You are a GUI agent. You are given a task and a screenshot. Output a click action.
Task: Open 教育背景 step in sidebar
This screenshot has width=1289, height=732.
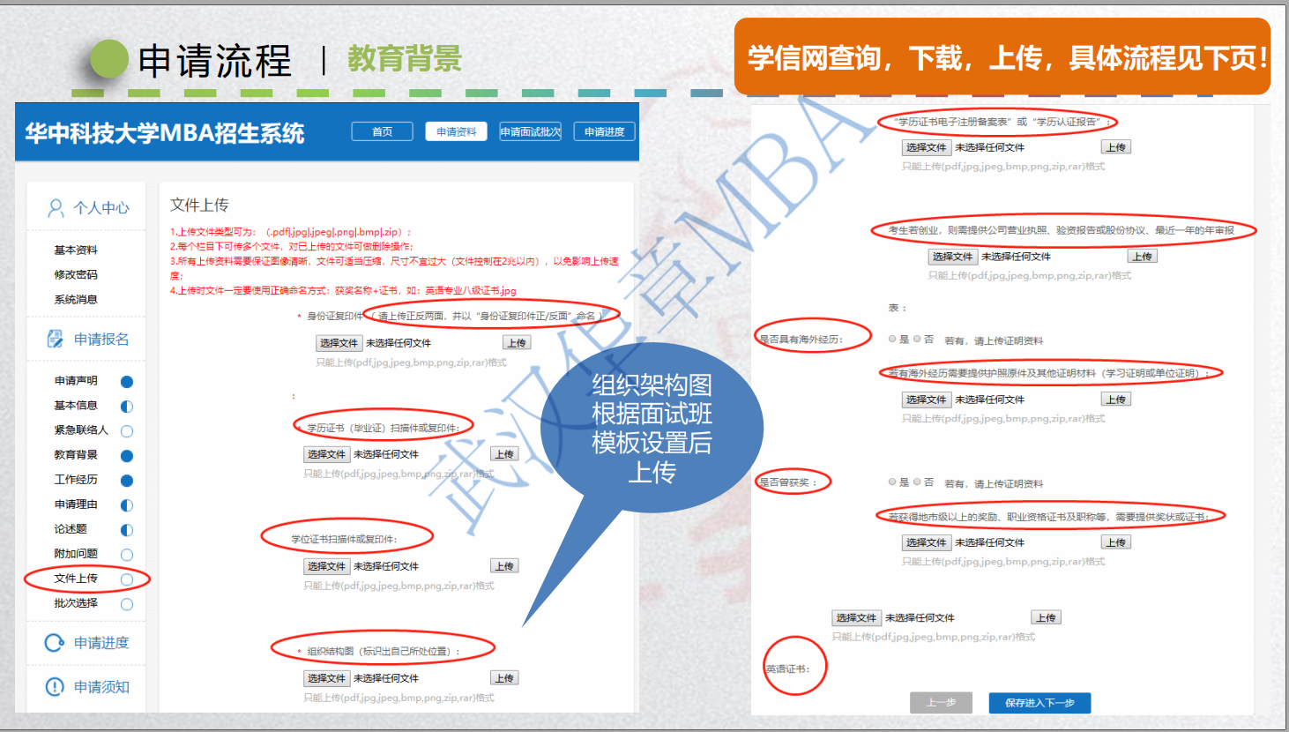click(x=76, y=455)
